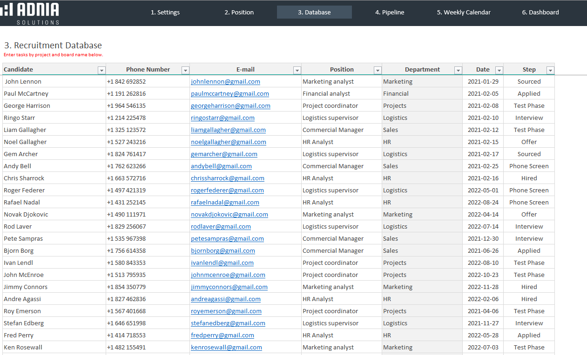Click the johnlennon@gmail.com email link

(225, 82)
